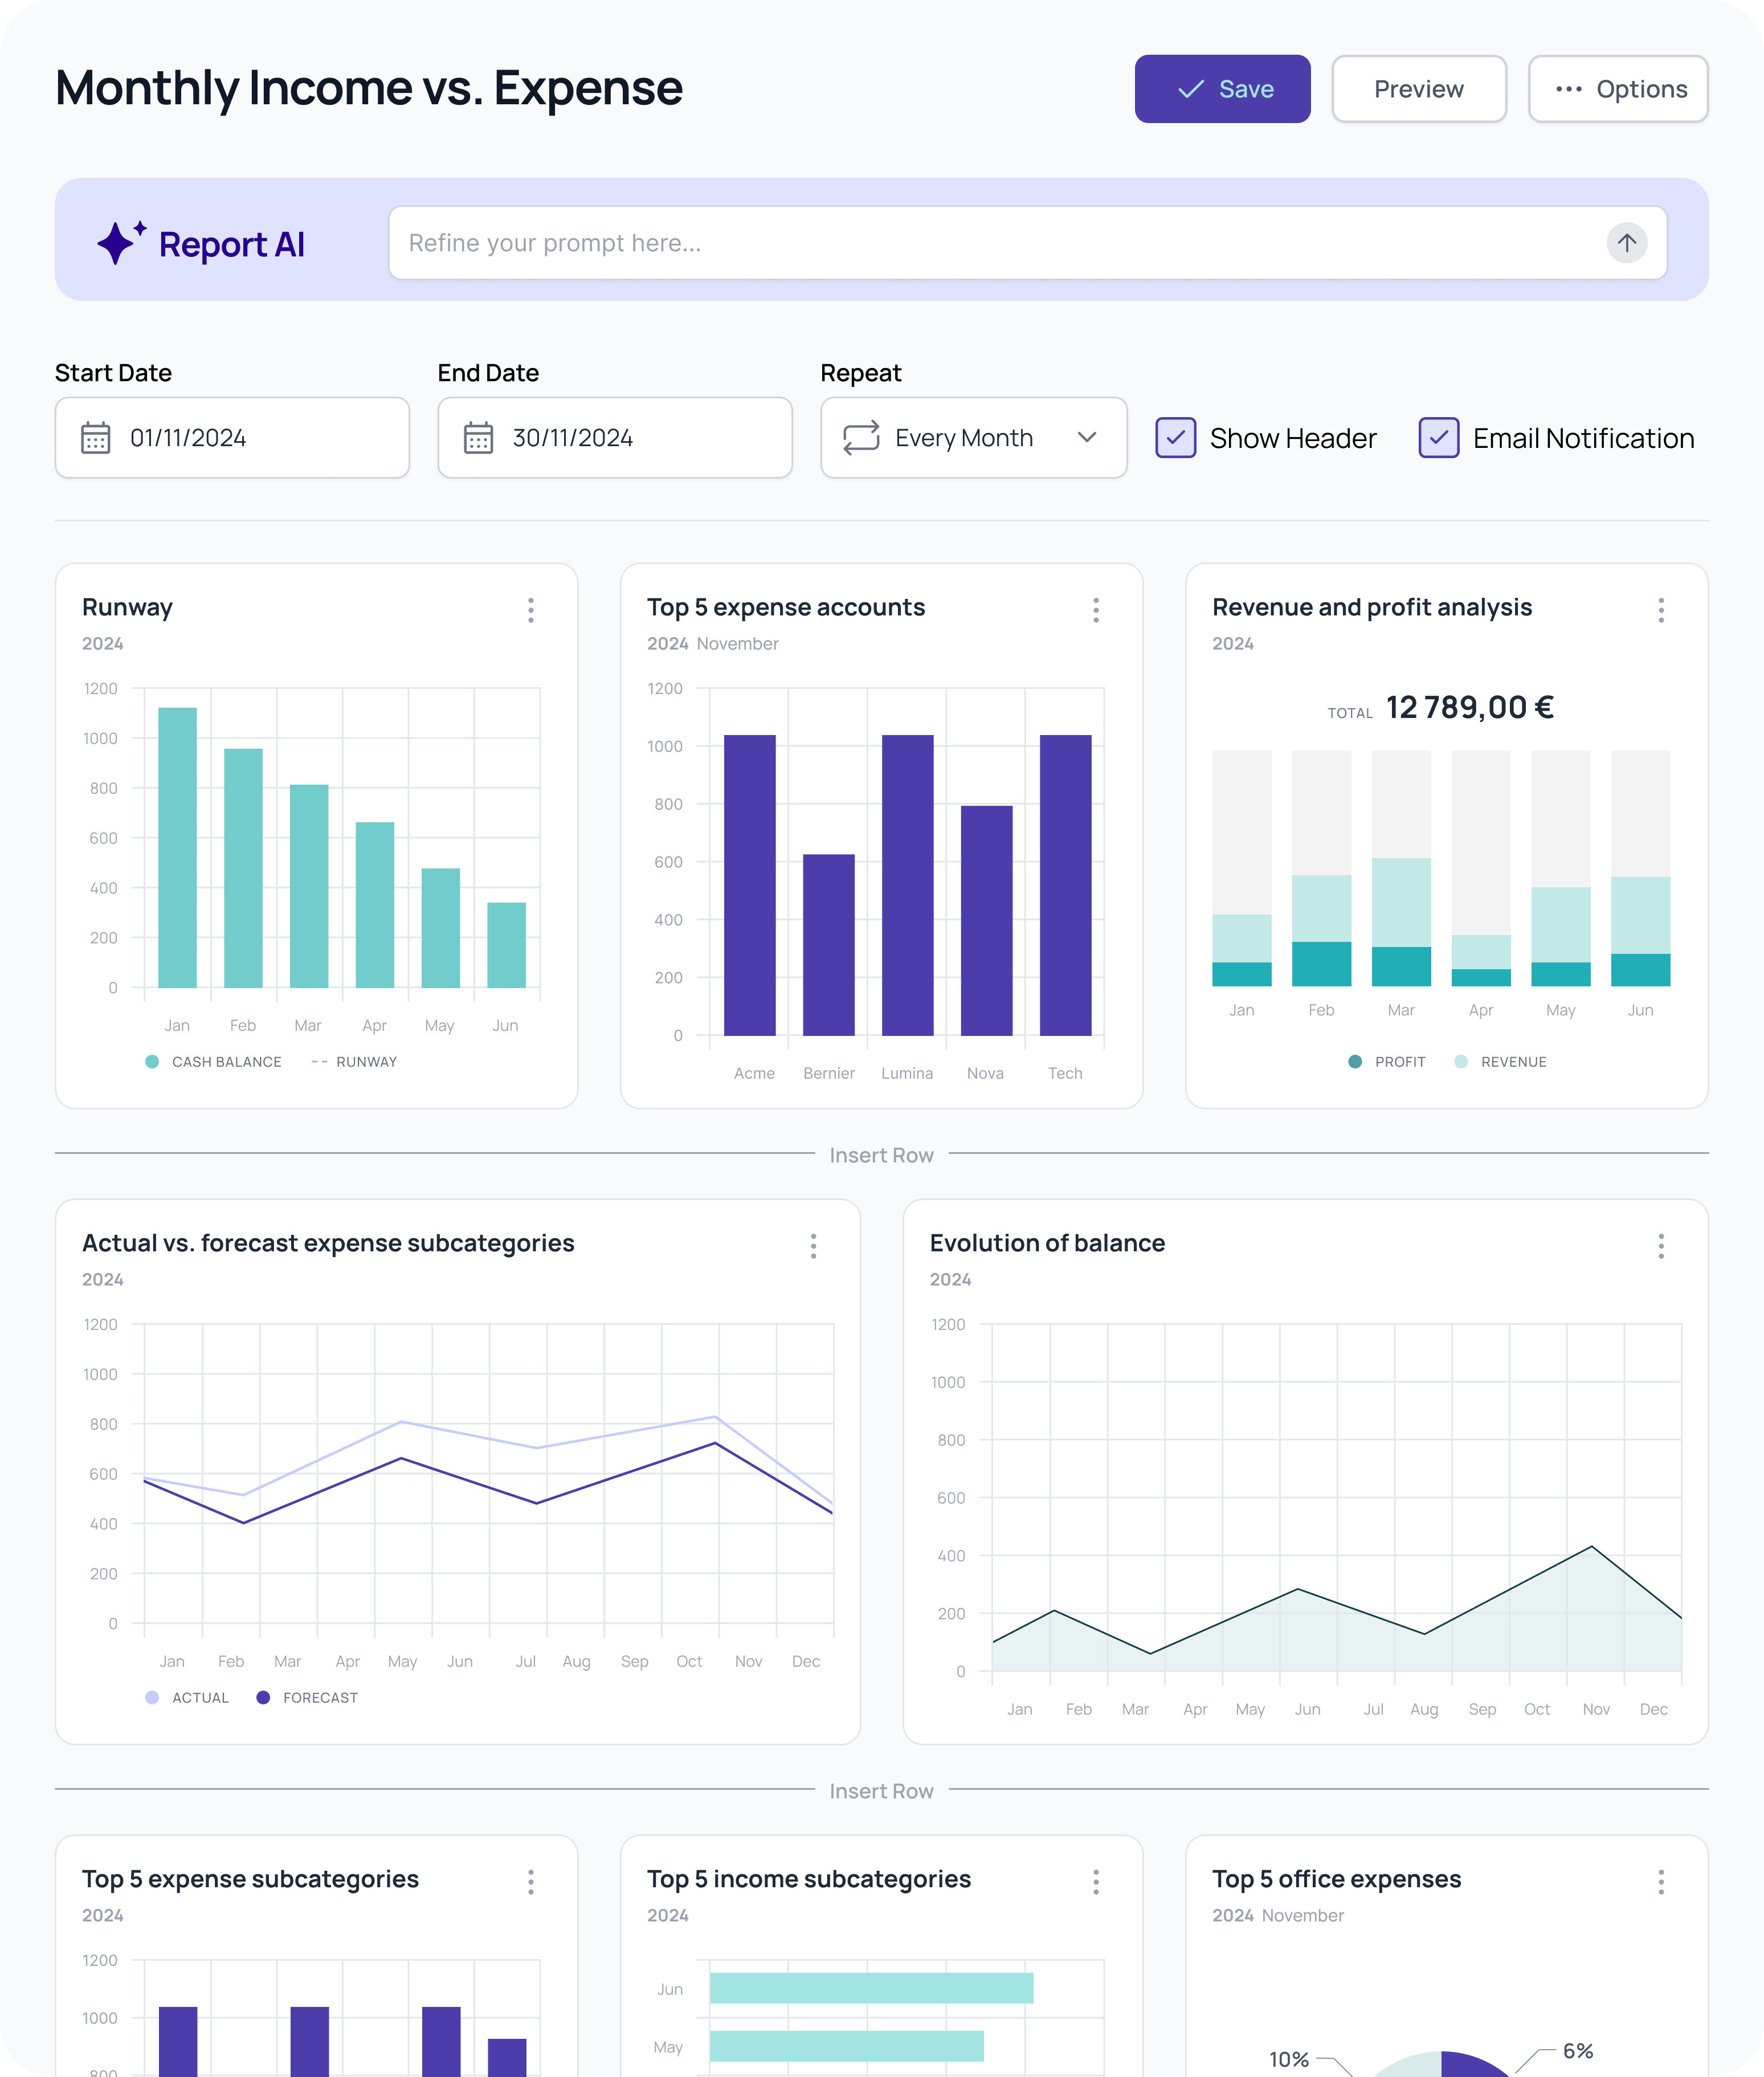Click the Report AI sparkle icon

click(121, 243)
